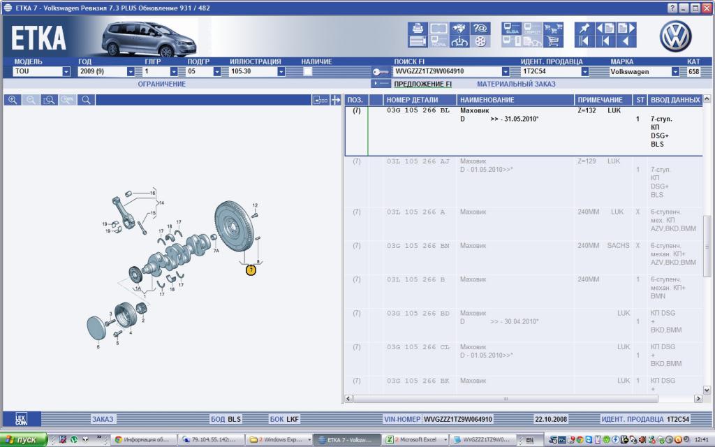Expand the ПОИСК FI VIN dropdown
Screen dimensions: 715x447
[506, 72]
